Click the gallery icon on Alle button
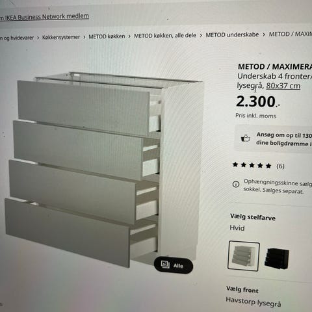 165,264
